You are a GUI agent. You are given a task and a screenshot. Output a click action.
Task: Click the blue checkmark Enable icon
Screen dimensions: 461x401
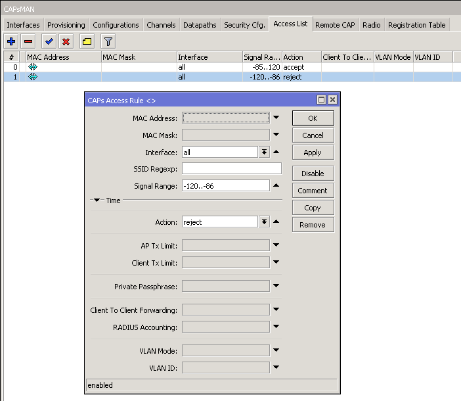pos(49,41)
